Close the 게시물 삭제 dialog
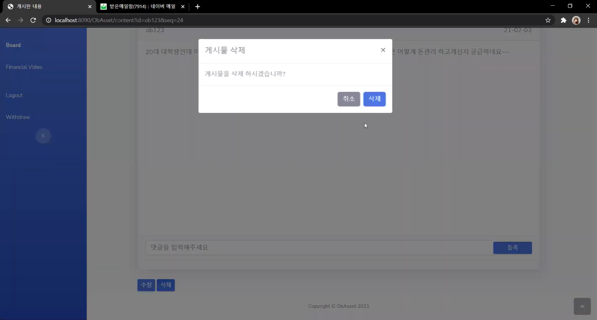Viewport: 597px width, 320px height. point(383,50)
